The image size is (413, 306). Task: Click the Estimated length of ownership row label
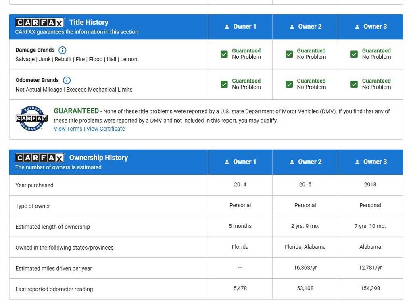(53, 227)
